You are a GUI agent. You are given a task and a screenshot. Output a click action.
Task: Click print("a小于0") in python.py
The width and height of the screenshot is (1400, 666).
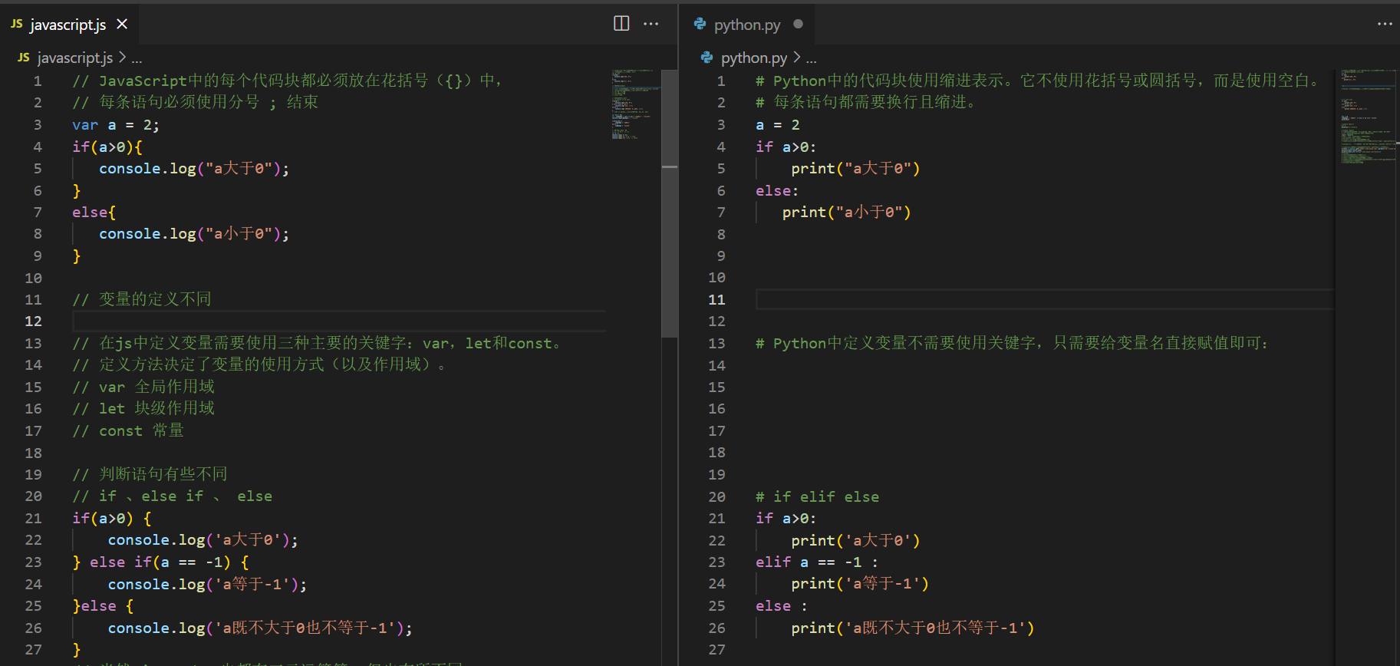[x=847, y=212]
